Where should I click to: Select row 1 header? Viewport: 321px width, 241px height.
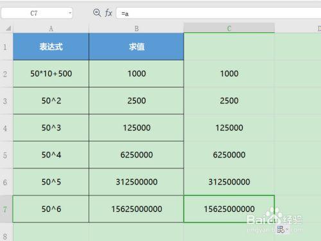[6, 47]
